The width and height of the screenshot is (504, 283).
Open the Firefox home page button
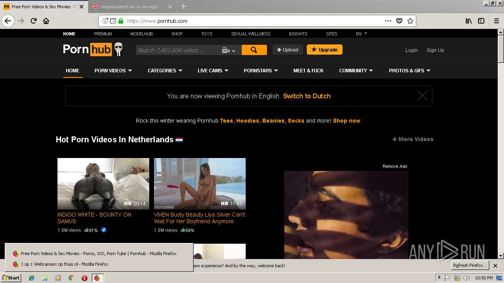[46, 21]
